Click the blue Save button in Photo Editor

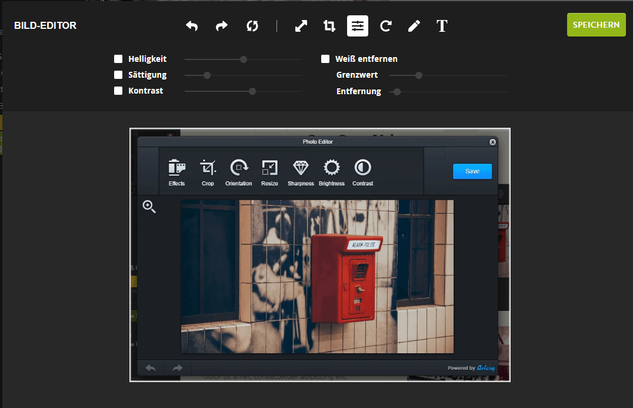tap(472, 171)
